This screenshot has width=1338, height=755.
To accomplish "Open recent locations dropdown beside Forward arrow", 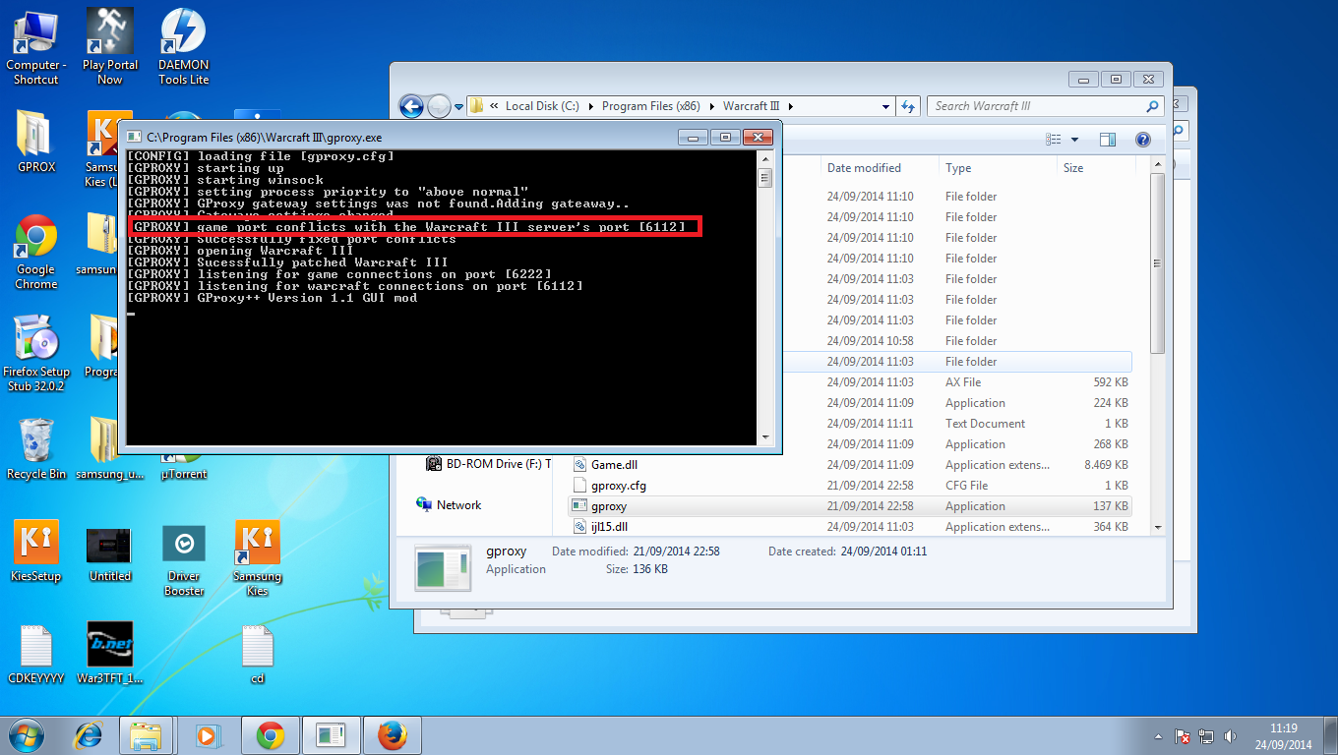I will tap(458, 107).
